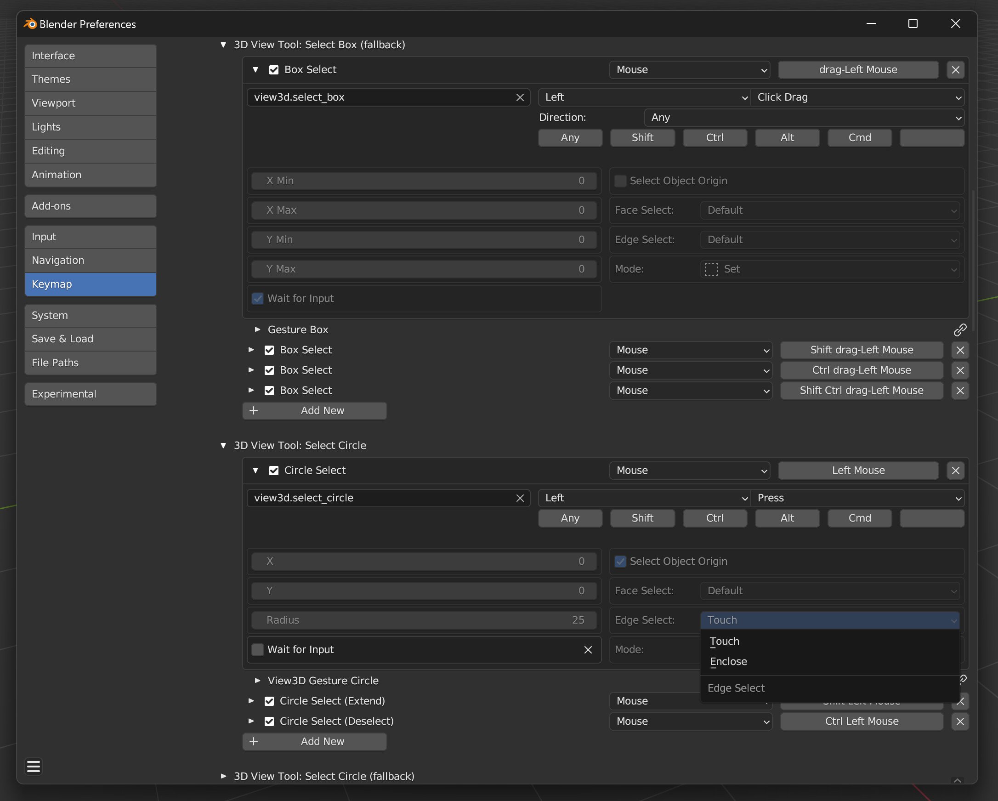Click the link icon beside Gesture Box

click(959, 329)
